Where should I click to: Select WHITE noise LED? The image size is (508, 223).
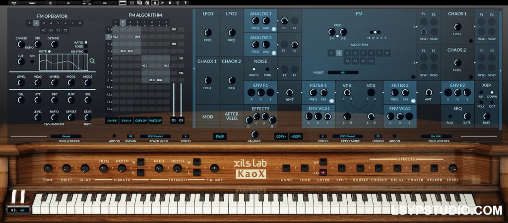254,69
